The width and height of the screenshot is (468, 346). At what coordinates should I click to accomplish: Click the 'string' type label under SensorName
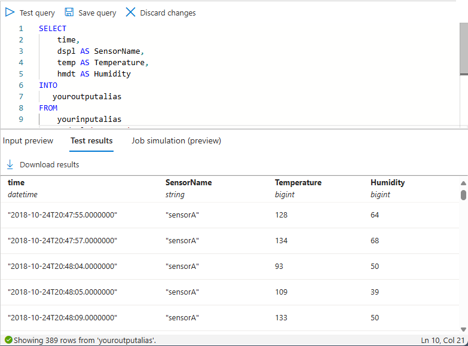(175, 195)
